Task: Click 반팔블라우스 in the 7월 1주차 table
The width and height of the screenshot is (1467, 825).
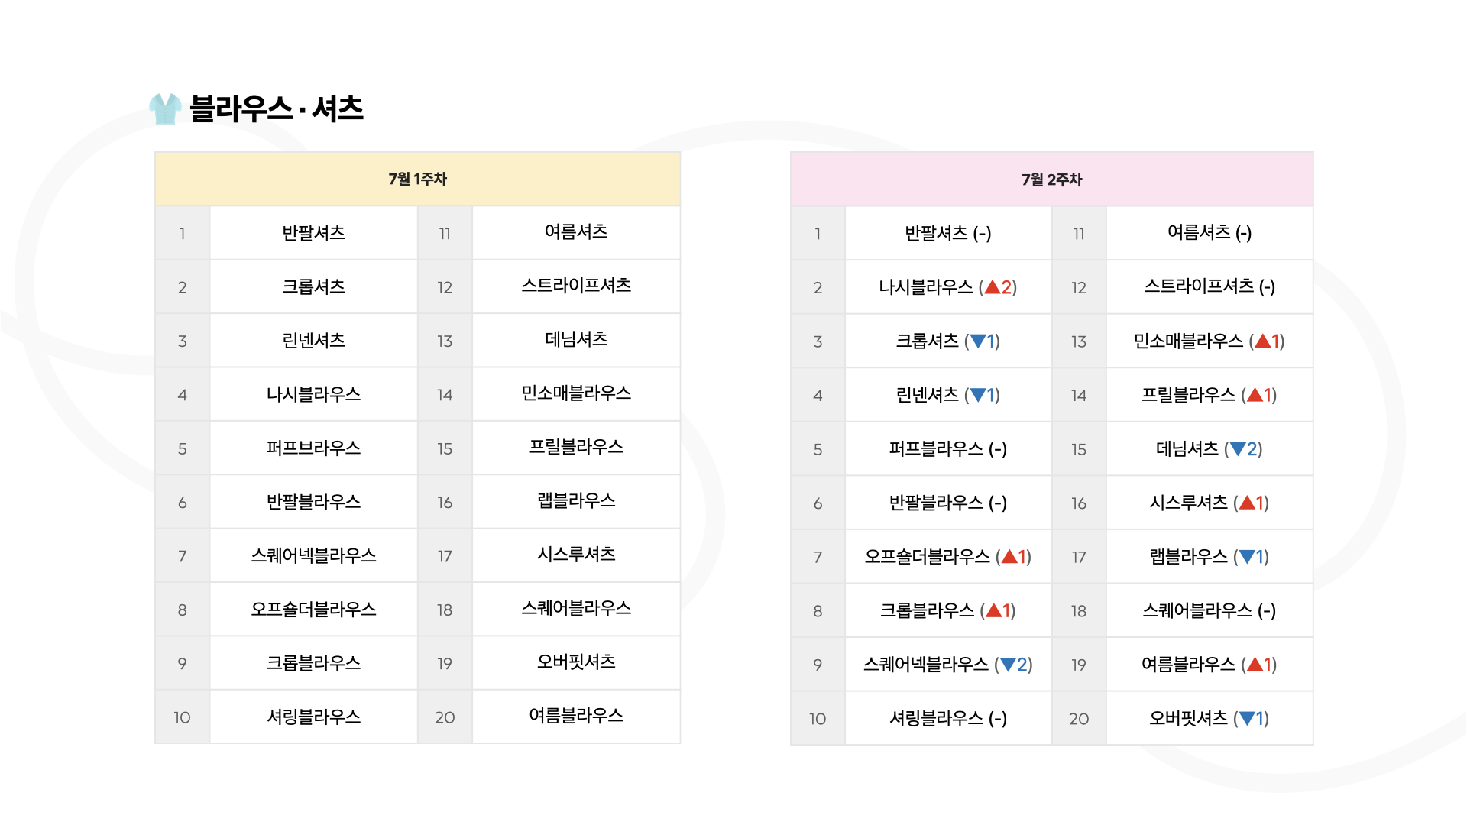Action: (313, 502)
